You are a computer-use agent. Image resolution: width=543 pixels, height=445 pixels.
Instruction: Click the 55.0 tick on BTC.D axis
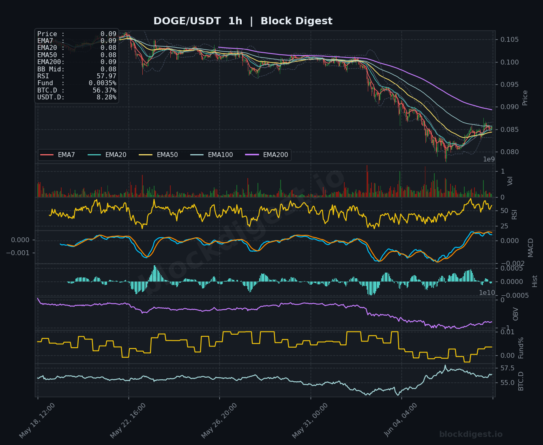tap(507, 383)
